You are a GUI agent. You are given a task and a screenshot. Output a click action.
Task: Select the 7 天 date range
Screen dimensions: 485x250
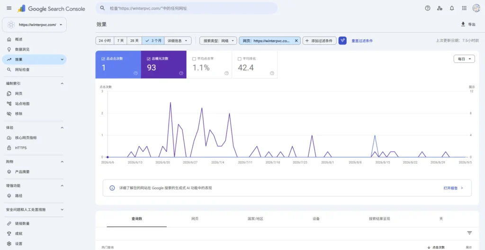[x=121, y=41]
